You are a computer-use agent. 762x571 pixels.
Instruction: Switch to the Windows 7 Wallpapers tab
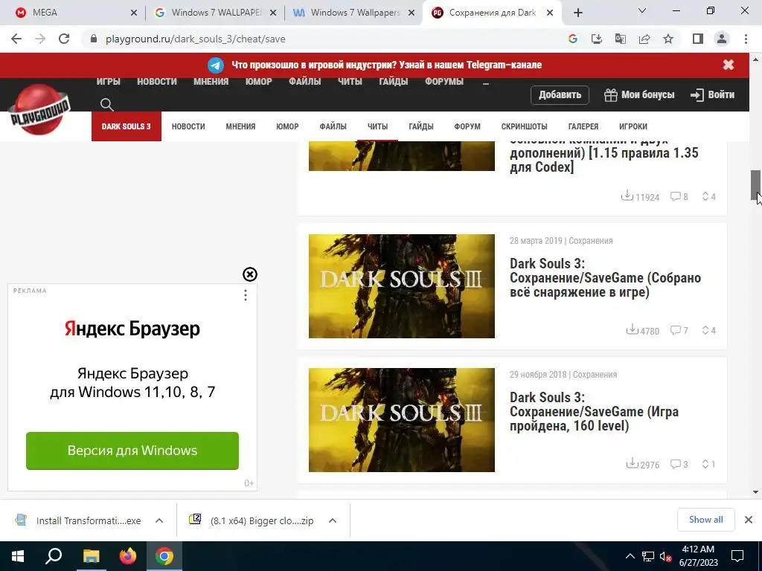click(353, 13)
